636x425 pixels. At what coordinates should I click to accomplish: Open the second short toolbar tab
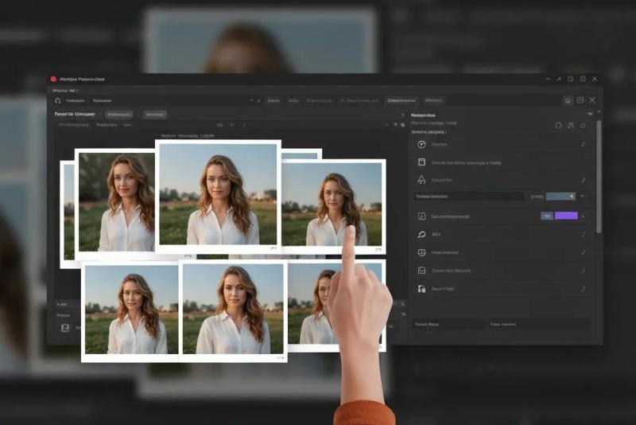(293, 100)
